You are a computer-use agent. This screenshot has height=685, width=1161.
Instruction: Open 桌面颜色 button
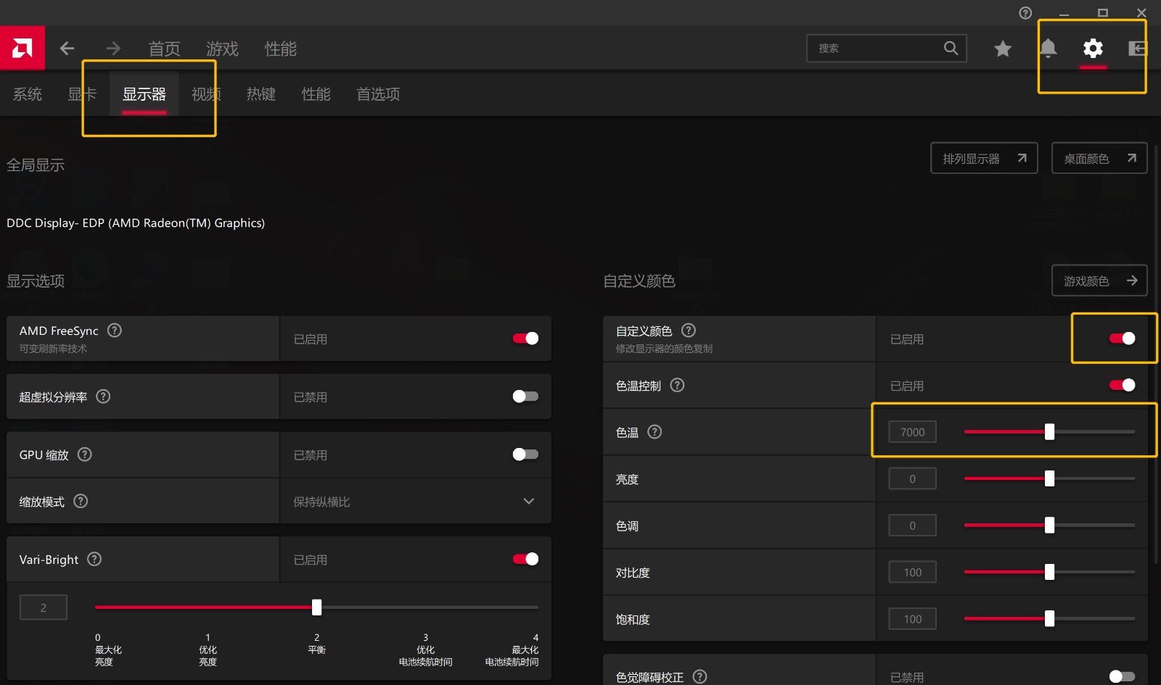pyautogui.click(x=1099, y=158)
